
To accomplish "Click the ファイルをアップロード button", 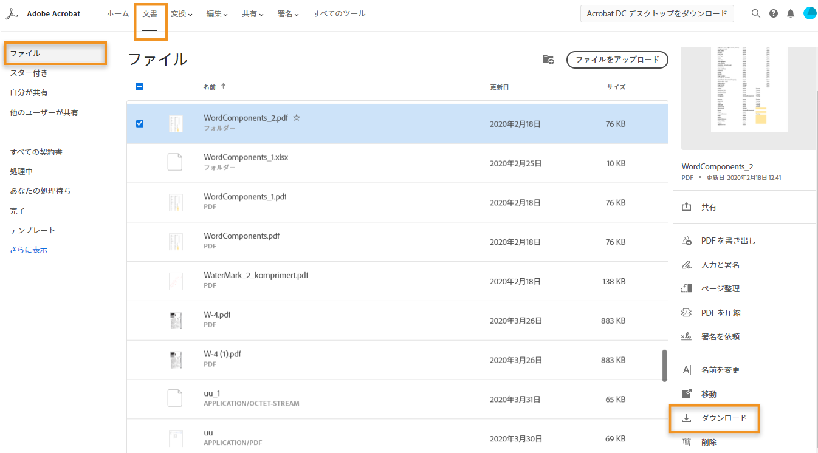I will click(617, 60).
